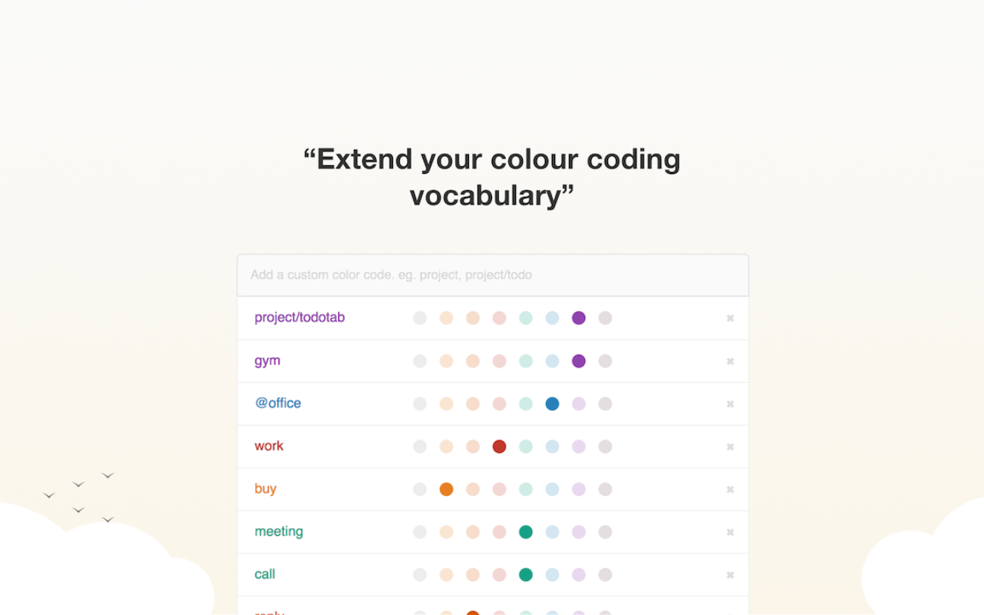984x615 pixels.
Task: Remove the project/todotab color code
Action: 730,318
